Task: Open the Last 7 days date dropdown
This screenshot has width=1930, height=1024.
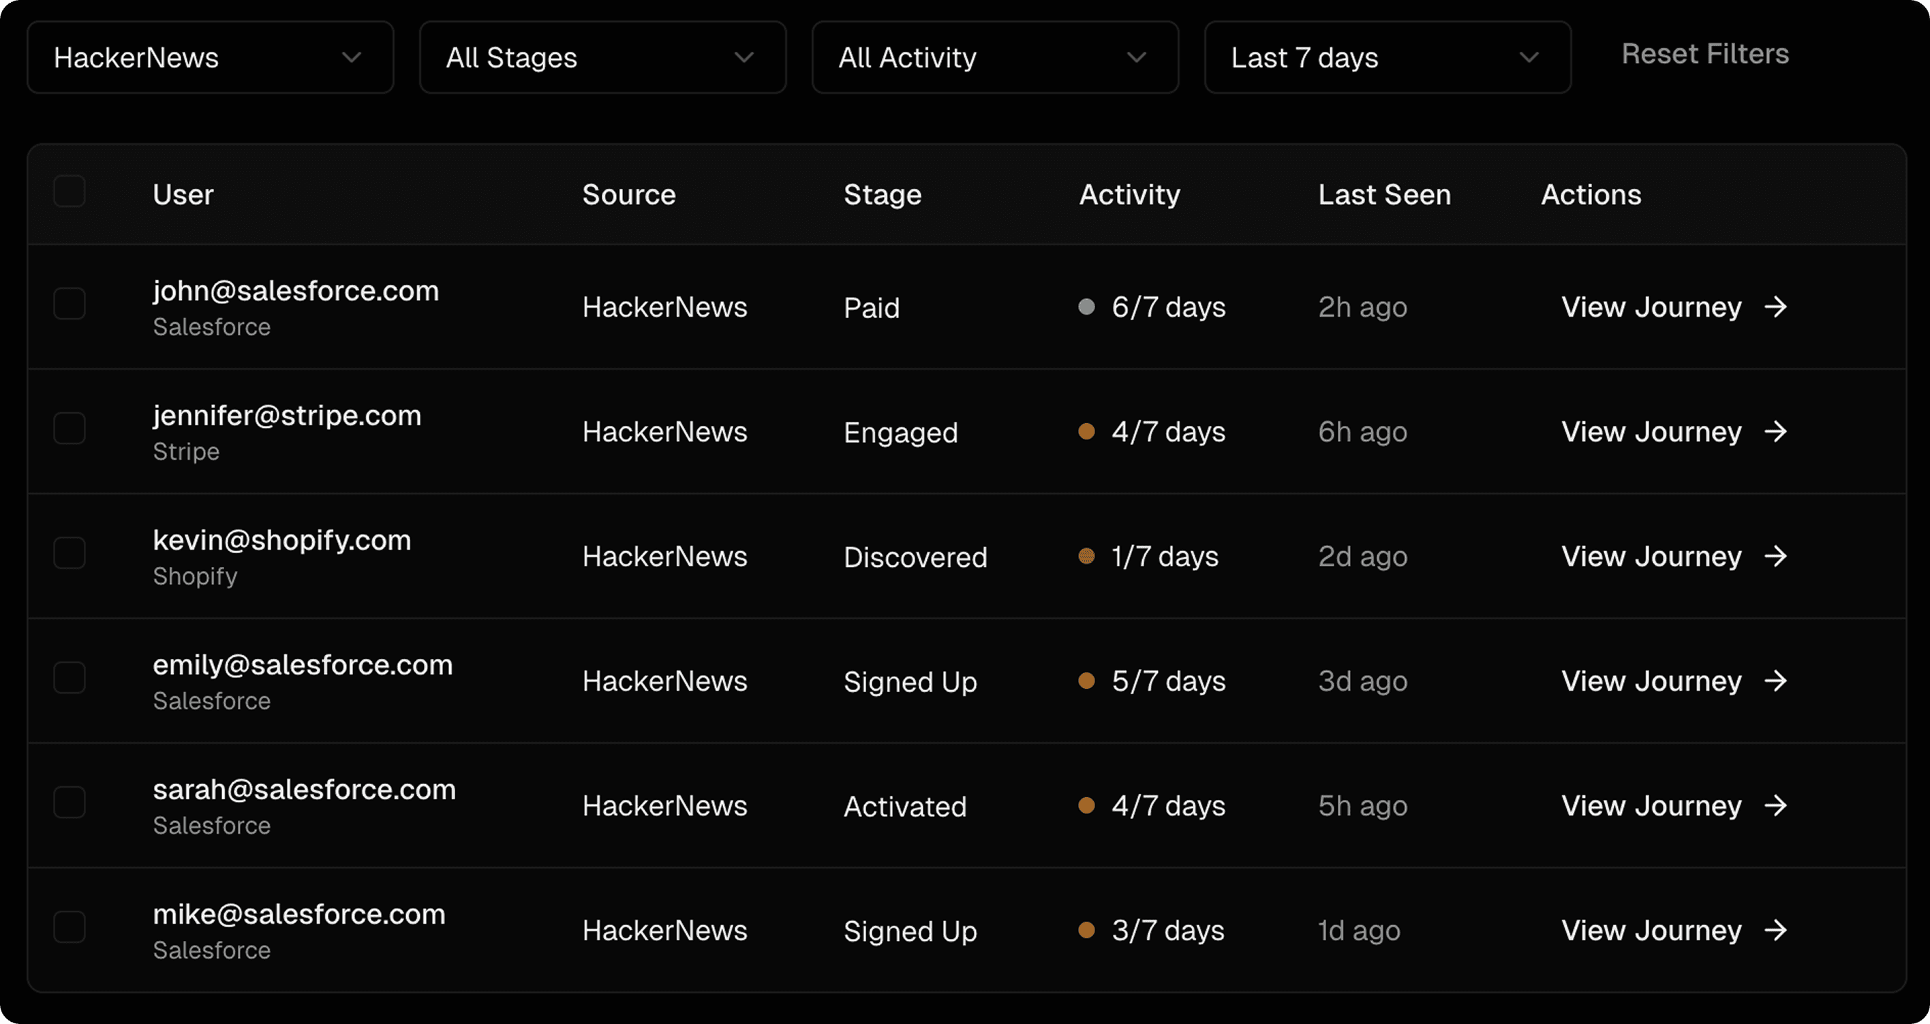Action: click(1388, 58)
